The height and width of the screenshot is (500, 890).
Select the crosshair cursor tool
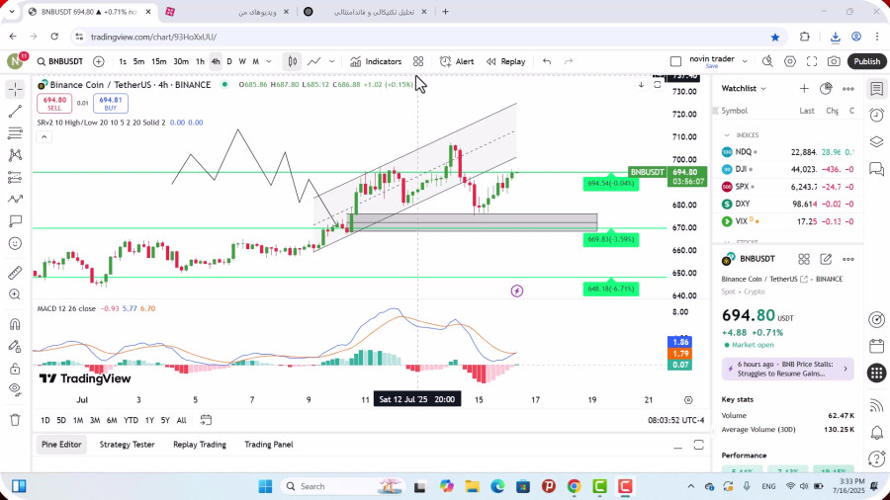tap(15, 89)
